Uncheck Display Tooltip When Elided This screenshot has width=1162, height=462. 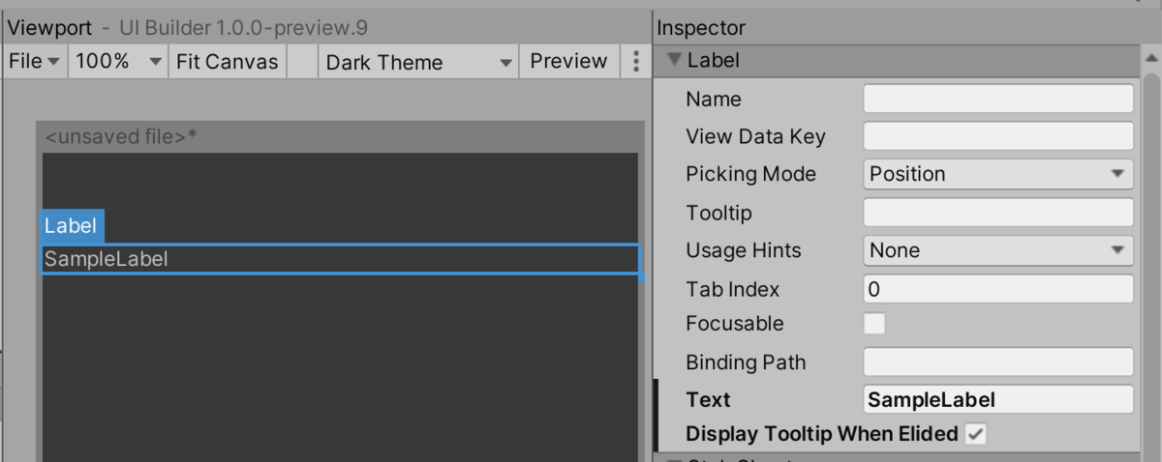pos(976,434)
